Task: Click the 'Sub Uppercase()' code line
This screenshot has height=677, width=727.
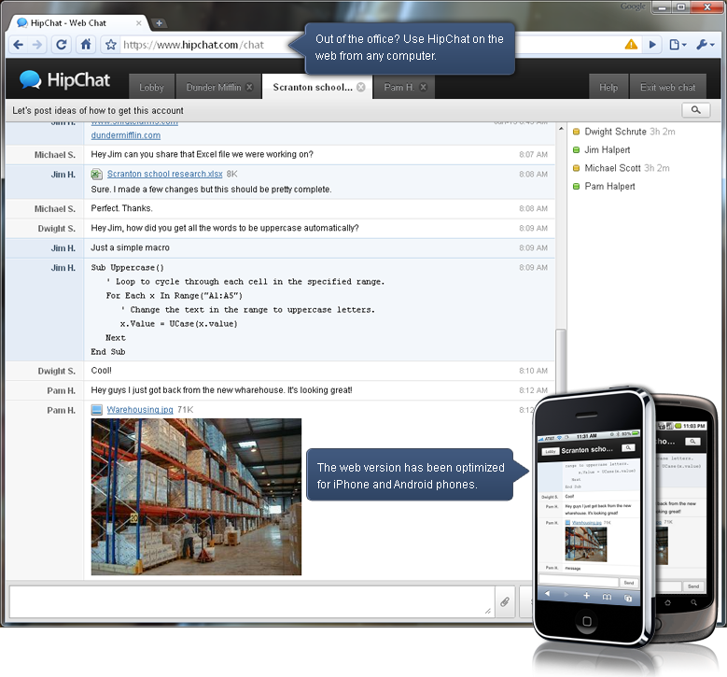Action: pos(128,268)
